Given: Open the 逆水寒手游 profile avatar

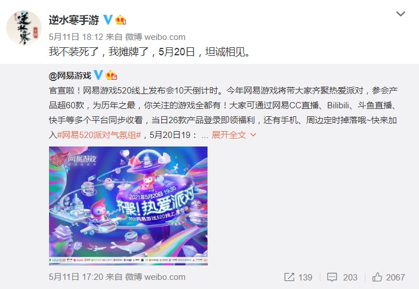Looking at the screenshot, I should [24, 28].
